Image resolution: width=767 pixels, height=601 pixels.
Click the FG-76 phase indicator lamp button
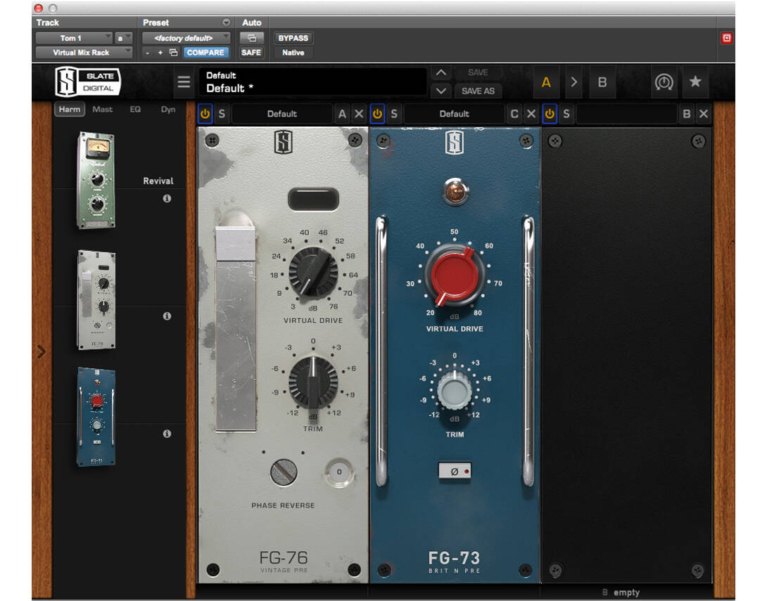point(338,472)
